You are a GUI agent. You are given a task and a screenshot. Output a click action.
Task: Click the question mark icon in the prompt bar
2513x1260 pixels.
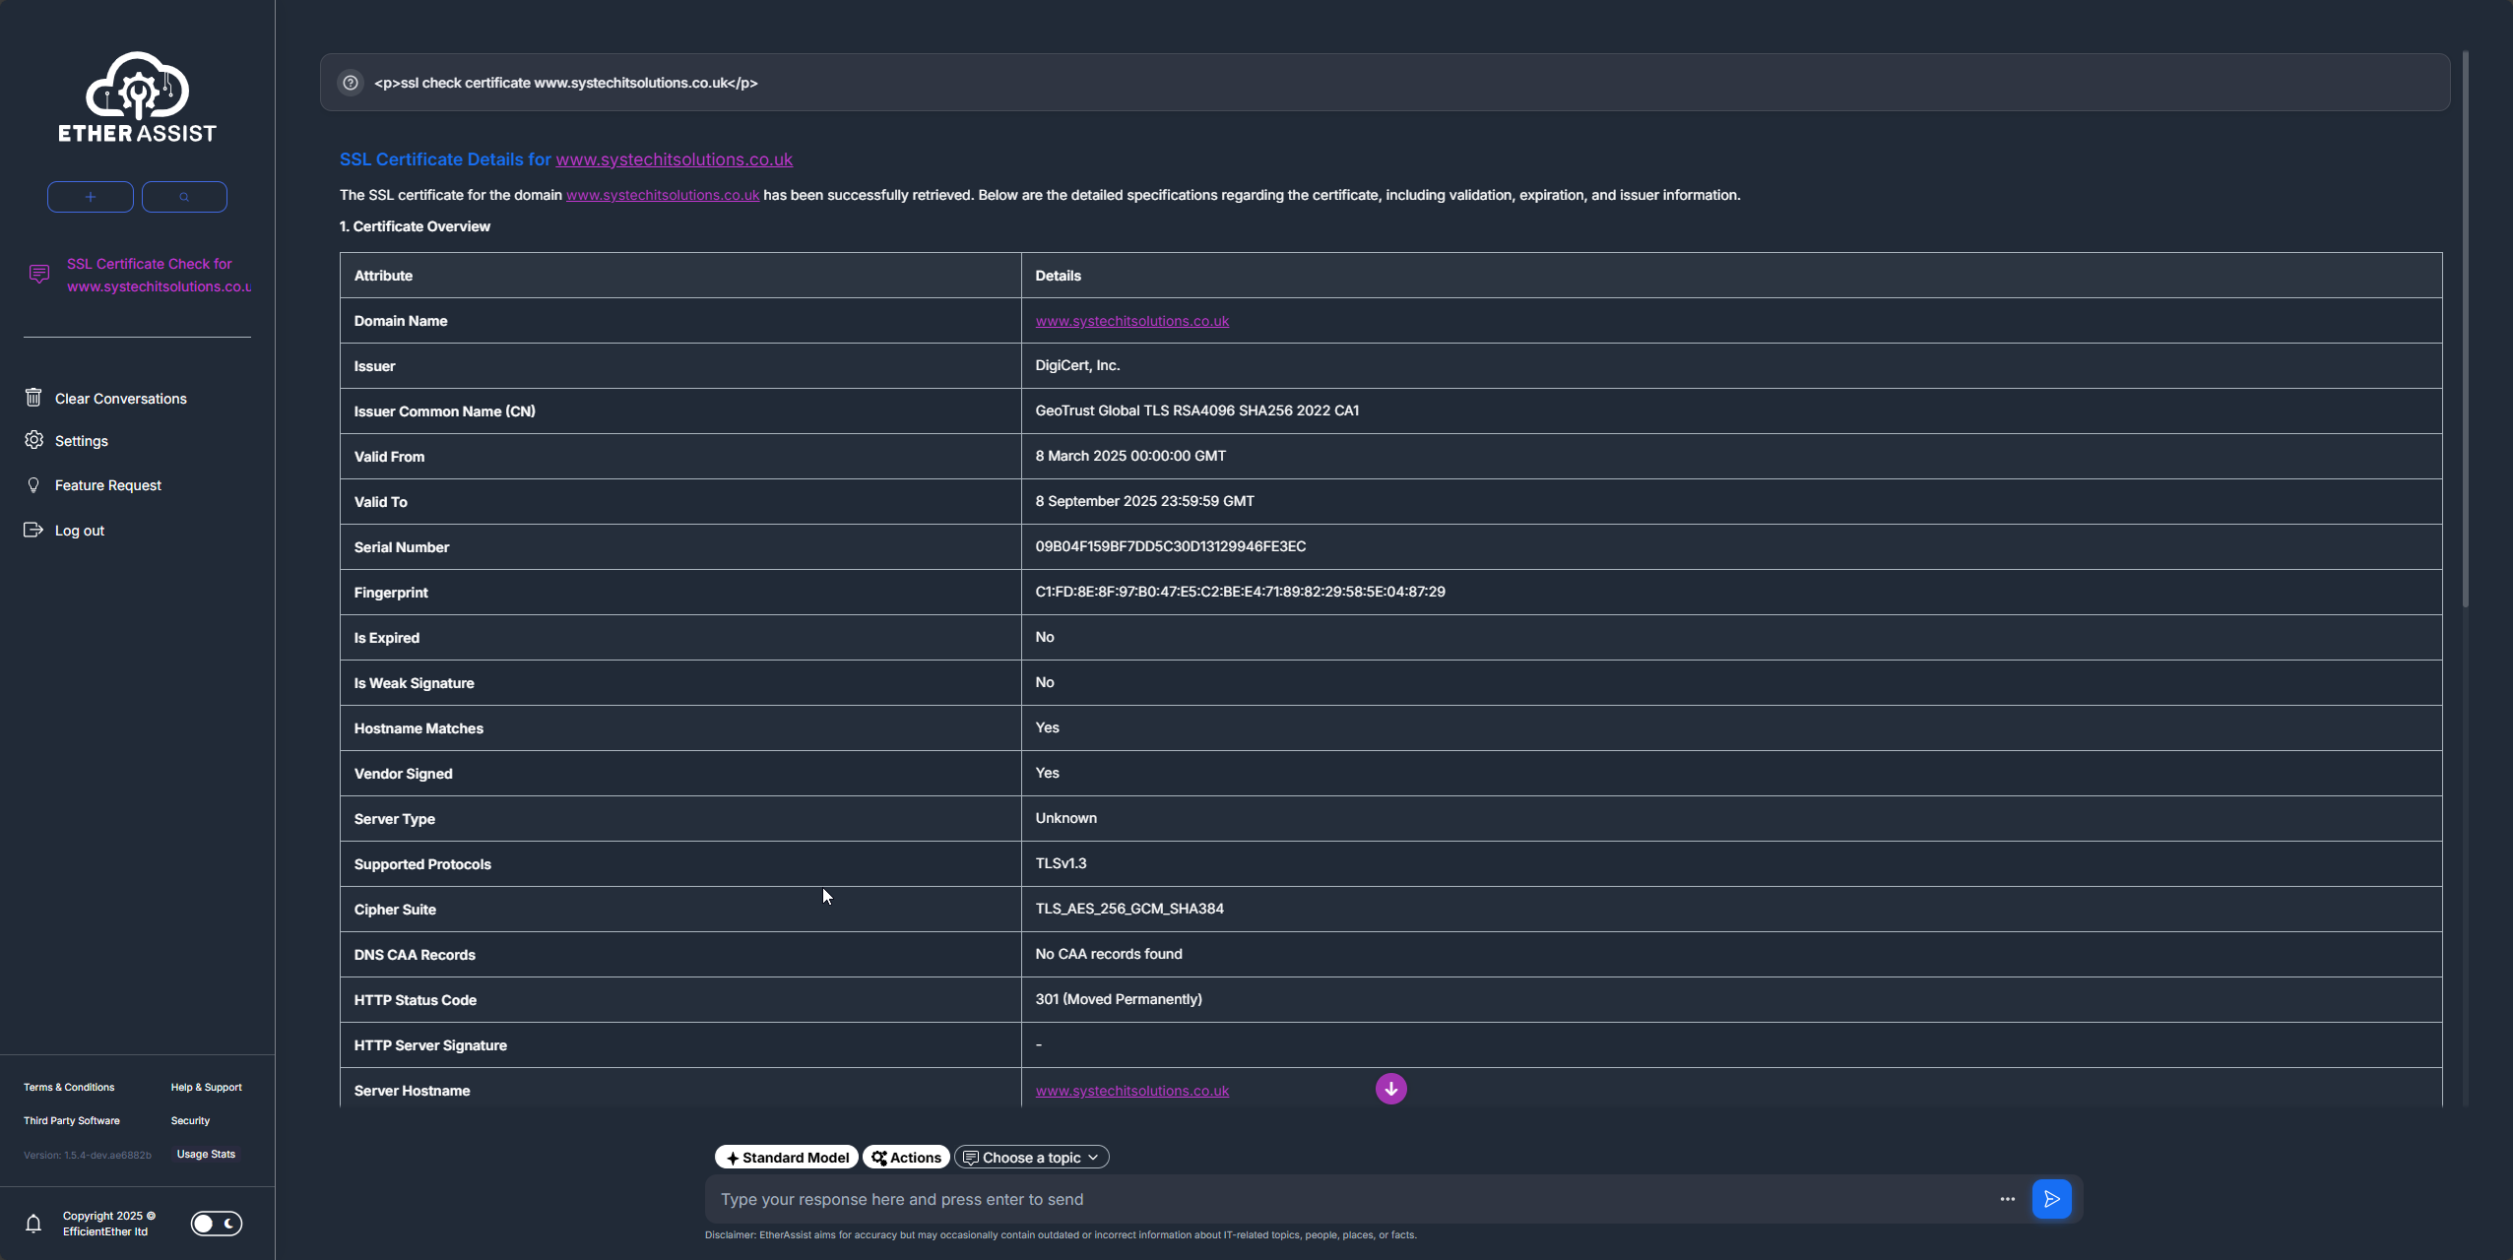[x=351, y=83]
